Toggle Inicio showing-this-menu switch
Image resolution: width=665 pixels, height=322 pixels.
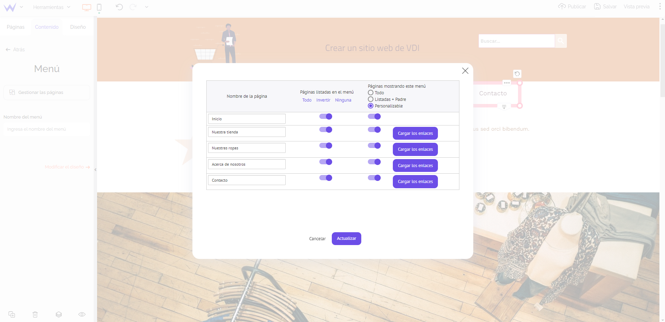pyautogui.click(x=374, y=116)
